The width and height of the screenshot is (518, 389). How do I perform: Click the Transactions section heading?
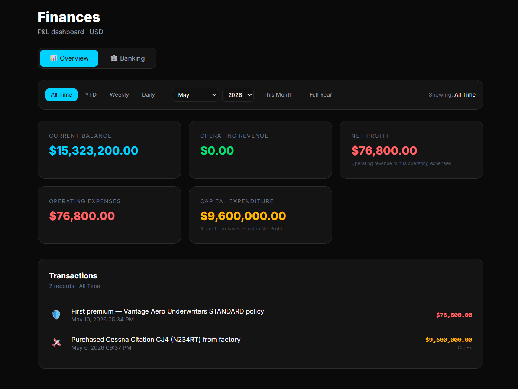click(x=73, y=276)
